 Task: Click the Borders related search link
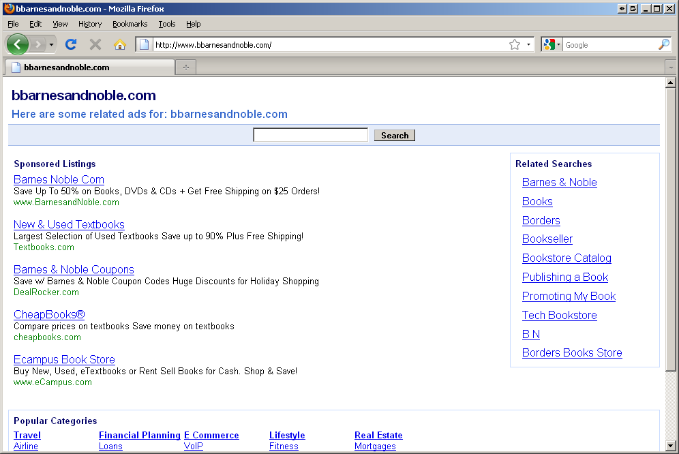[x=541, y=220]
